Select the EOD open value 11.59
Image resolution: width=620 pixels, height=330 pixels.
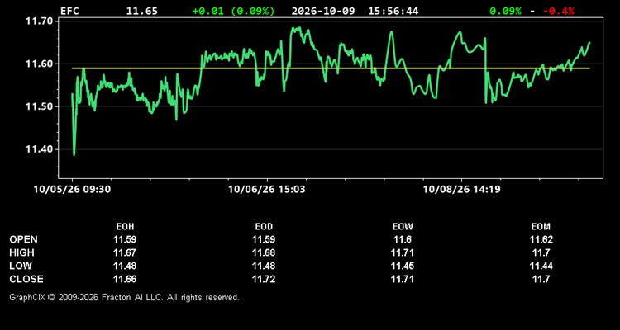[264, 239]
